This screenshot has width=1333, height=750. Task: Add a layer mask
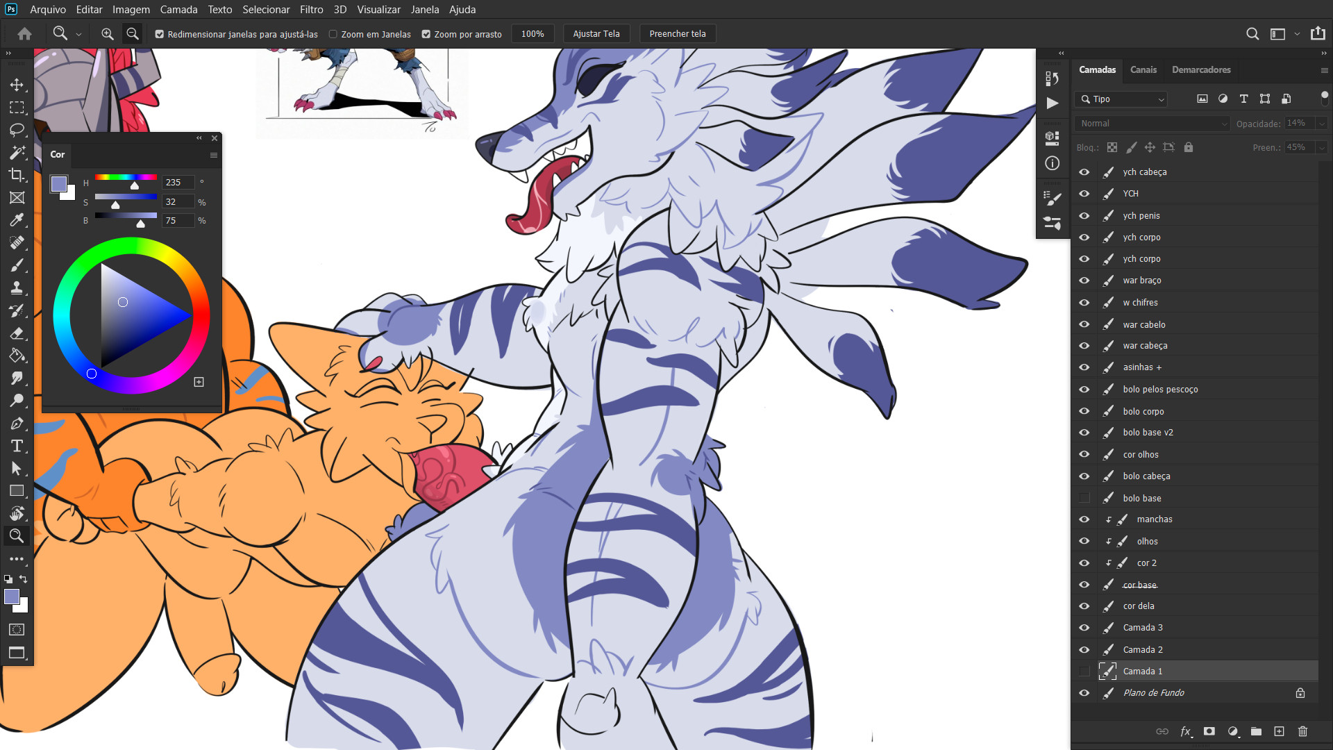pyautogui.click(x=1209, y=731)
